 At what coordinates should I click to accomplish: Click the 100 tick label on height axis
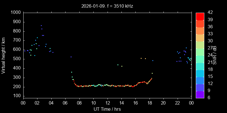coord(16,96)
